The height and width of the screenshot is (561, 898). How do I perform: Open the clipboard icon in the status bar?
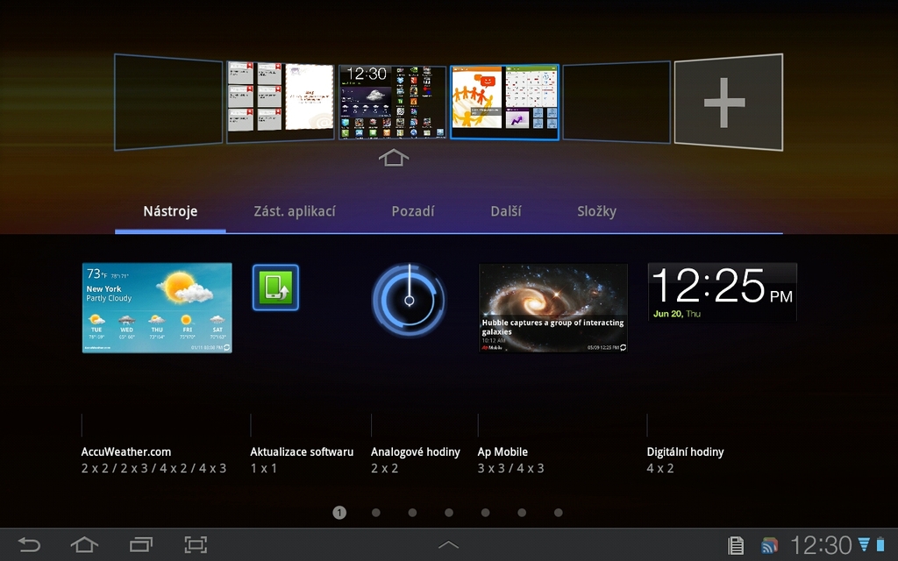point(735,544)
